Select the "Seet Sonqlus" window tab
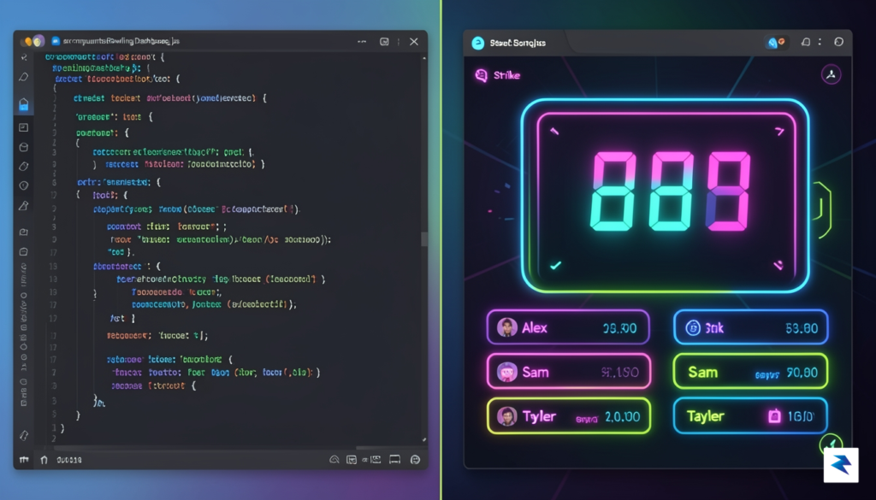The height and width of the screenshot is (500, 876). (518, 43)
